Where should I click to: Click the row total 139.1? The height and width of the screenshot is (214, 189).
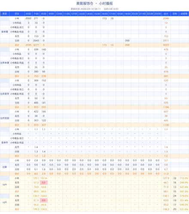(166, 196)
